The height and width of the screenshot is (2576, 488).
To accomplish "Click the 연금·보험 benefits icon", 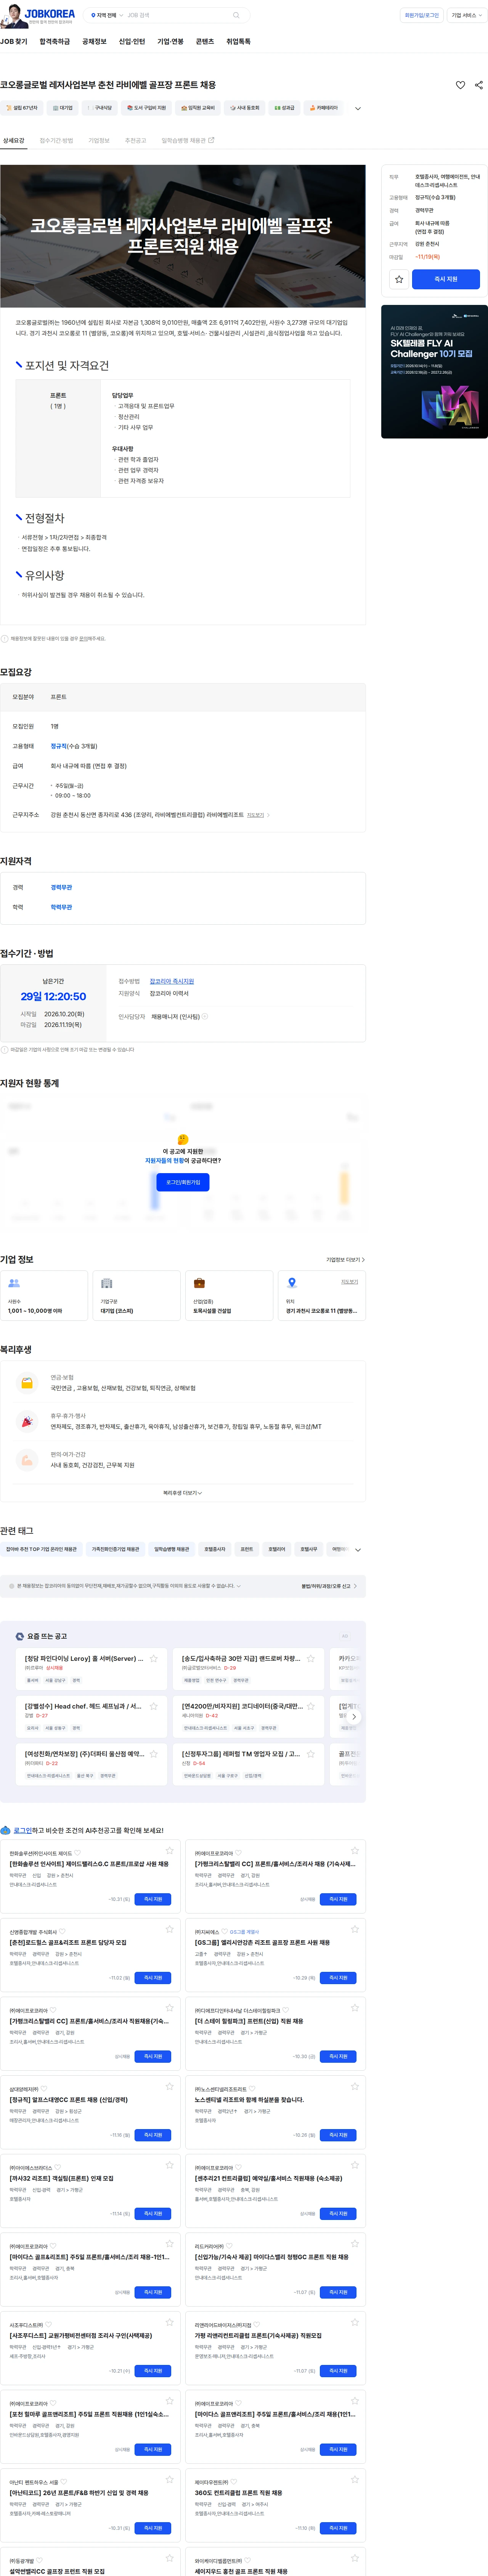I will click(27, 1383).
